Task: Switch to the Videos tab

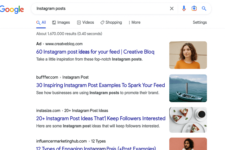Action: coord(85,23)
